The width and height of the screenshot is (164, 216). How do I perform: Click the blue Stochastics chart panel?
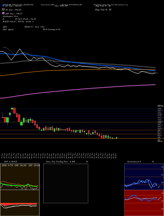click(144, 177)
